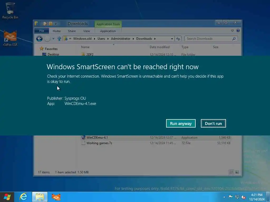Go back in Explorer navigation
This screenshot has width=270, height=202.
click(40, 39)
